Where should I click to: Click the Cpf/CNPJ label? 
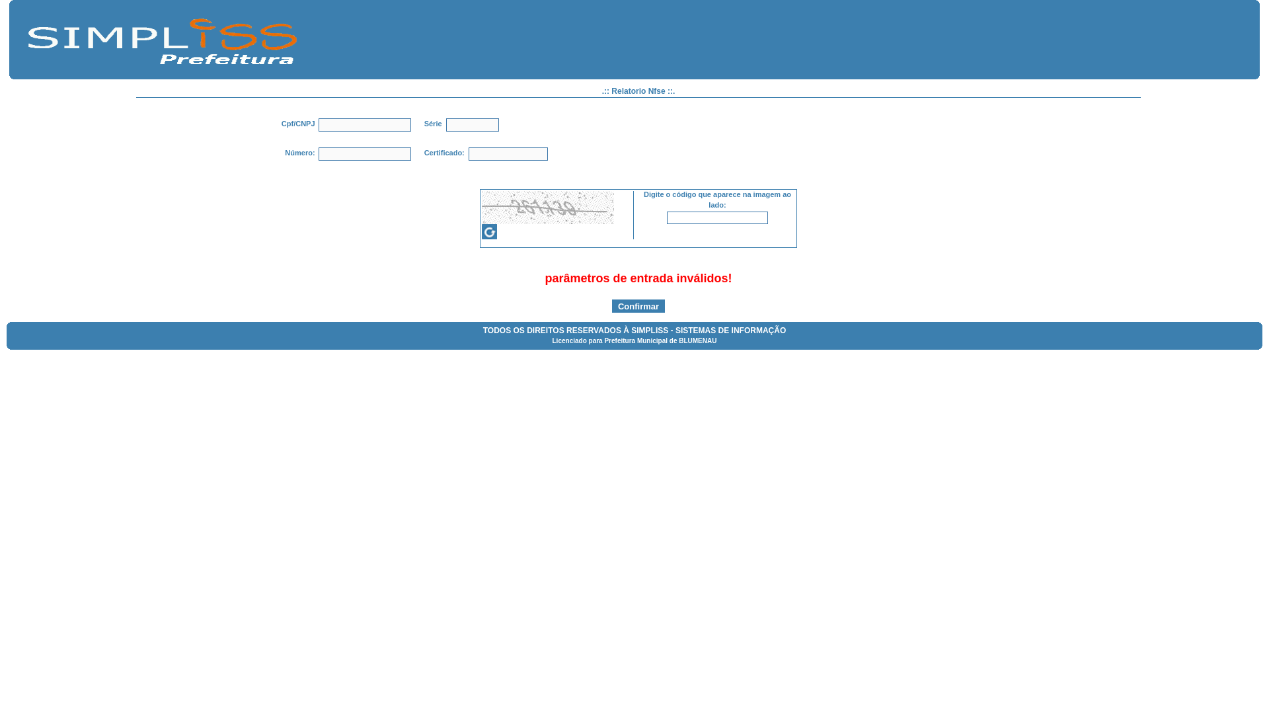pyautogui.click(x=298, y=124)
